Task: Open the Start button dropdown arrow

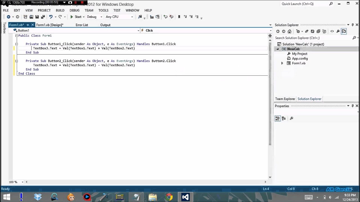Action: (84, 17)
